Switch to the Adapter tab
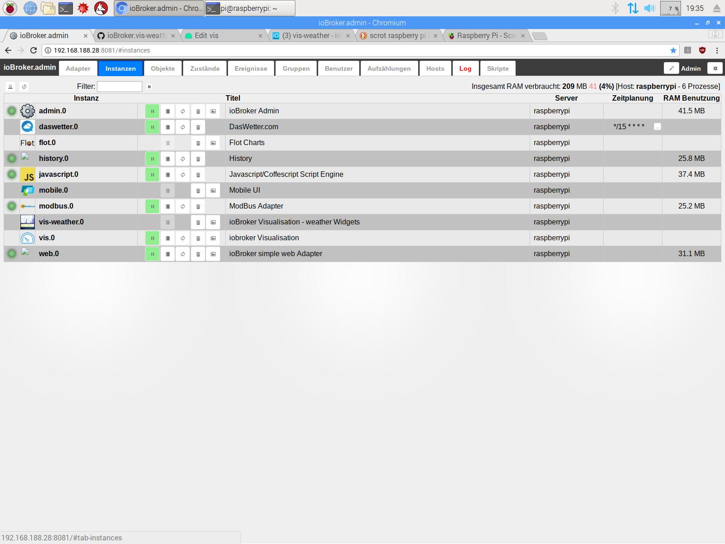Image resolution: width=725 pixels, height=544 pixels. point(78,68)
